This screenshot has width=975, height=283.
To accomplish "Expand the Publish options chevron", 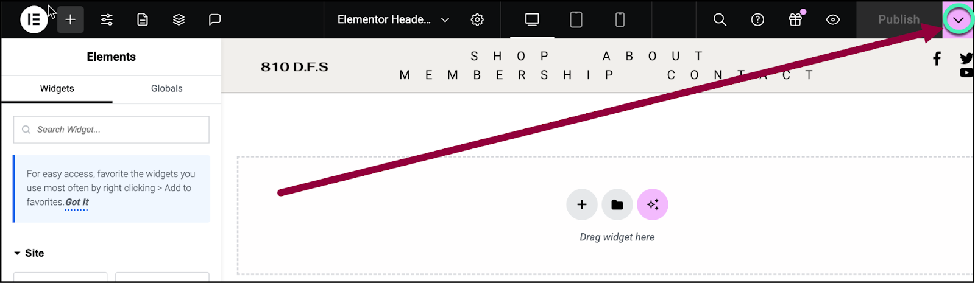I will pos(959,19).
